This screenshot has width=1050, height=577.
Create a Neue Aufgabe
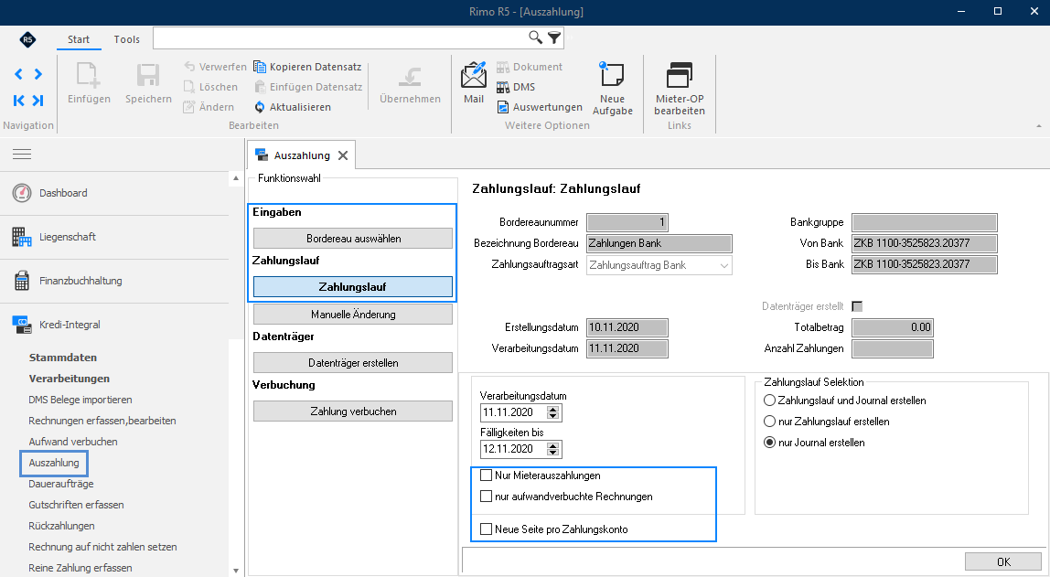tap(612, 89)
